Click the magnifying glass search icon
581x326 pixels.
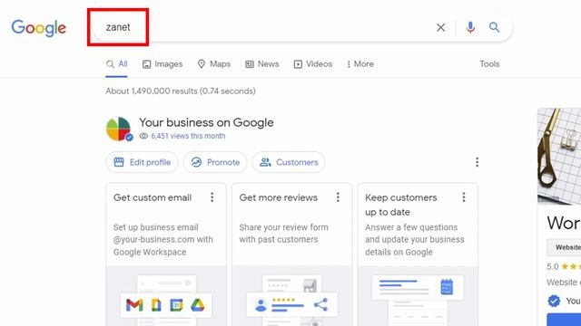[494, 27]
